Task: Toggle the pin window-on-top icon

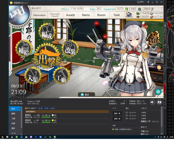Action: (x=148, y=2)
